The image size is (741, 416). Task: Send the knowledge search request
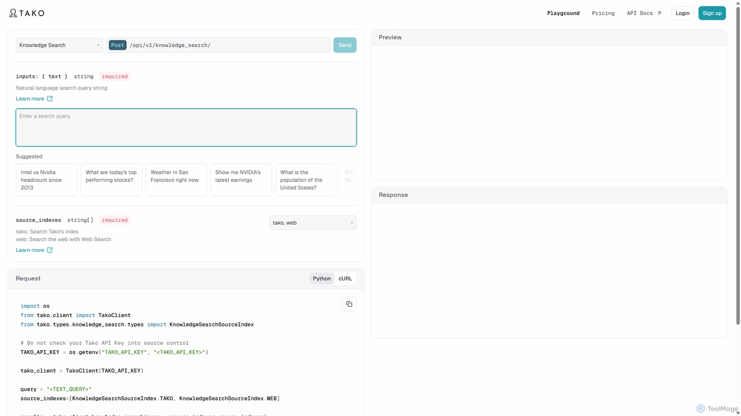345,45
